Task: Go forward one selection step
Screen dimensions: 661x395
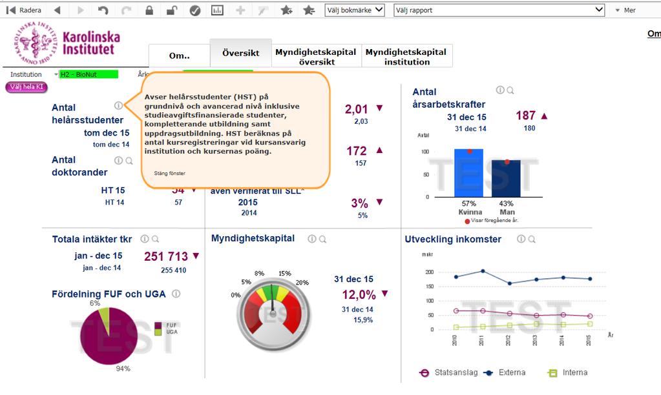Action: 81,10
